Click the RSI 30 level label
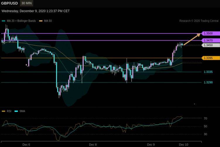This screenshot has width=220, height=147. [205, 134]
